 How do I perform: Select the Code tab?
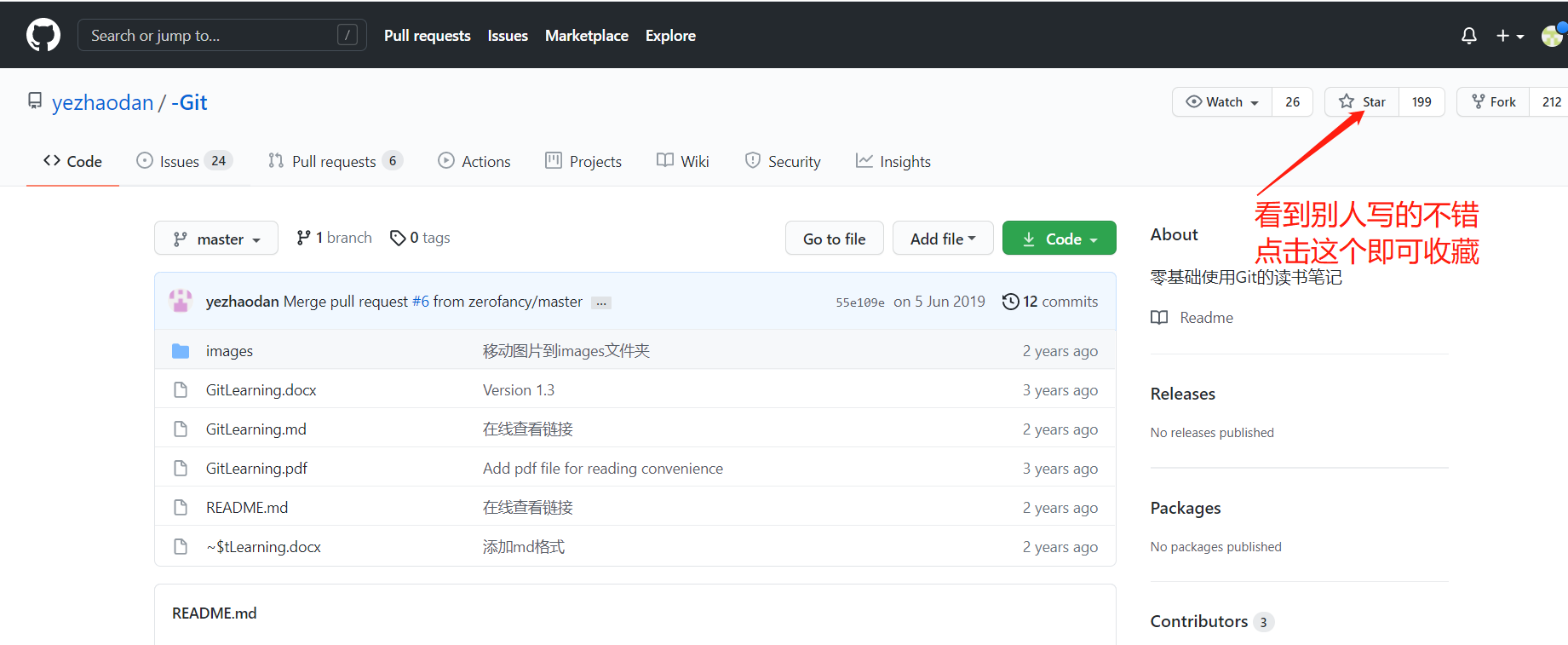click(72, 161)
